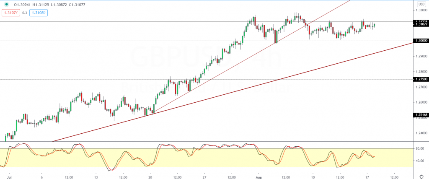The height and width of the screenshot is (179, 429).
Task: Click the 1.26000 price axis label
Action: [421, 102]
